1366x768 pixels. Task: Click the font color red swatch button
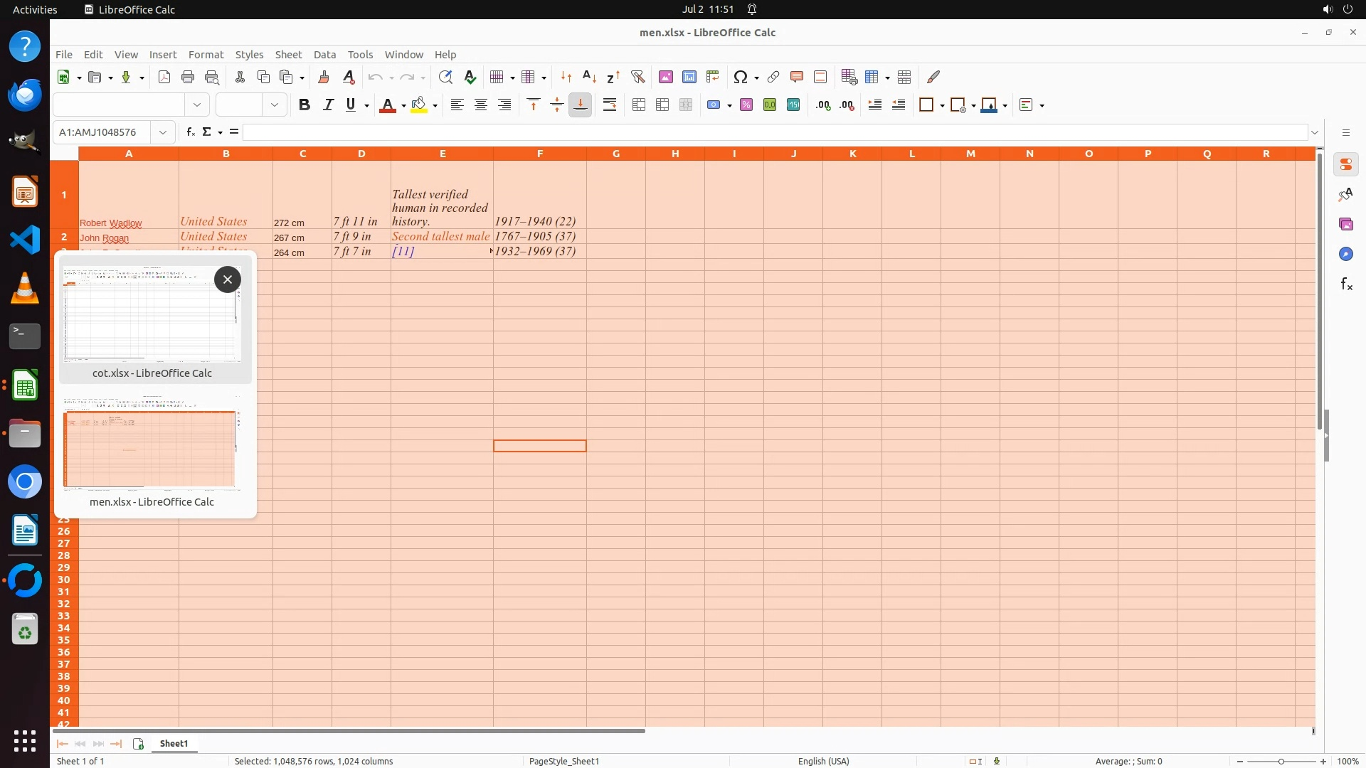click(388, 105)
